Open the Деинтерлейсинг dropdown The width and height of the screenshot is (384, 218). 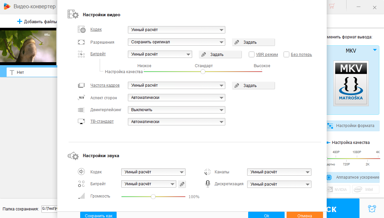[176, 110]
